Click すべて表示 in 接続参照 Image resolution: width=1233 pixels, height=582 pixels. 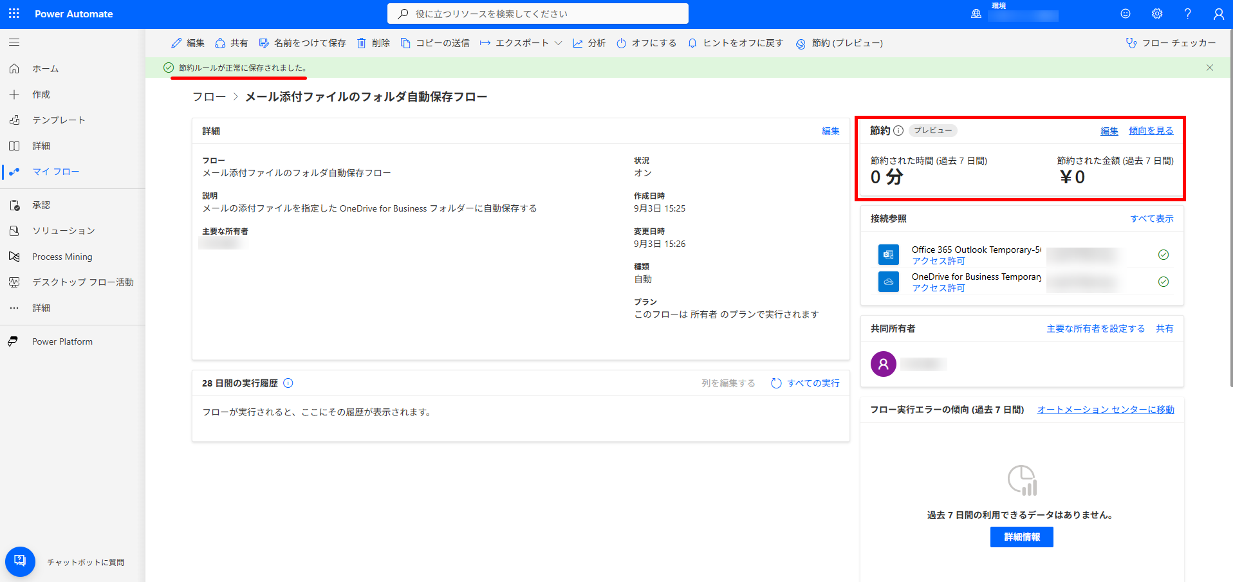[1152, 219]
